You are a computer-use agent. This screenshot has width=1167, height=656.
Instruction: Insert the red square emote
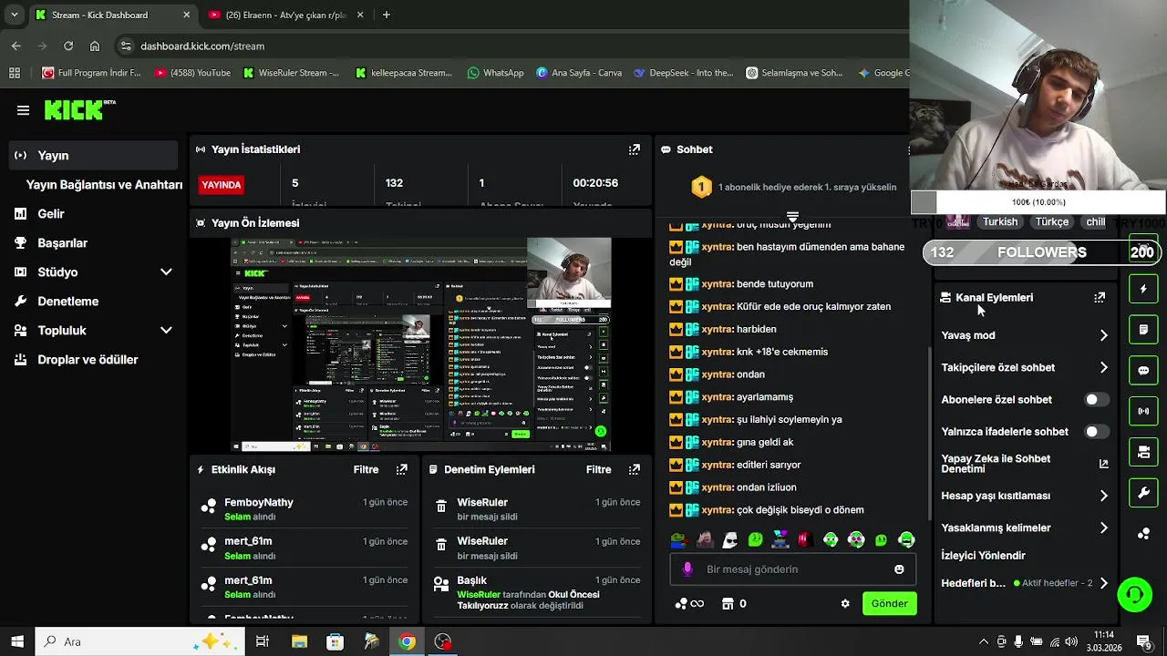pos(805,539)
